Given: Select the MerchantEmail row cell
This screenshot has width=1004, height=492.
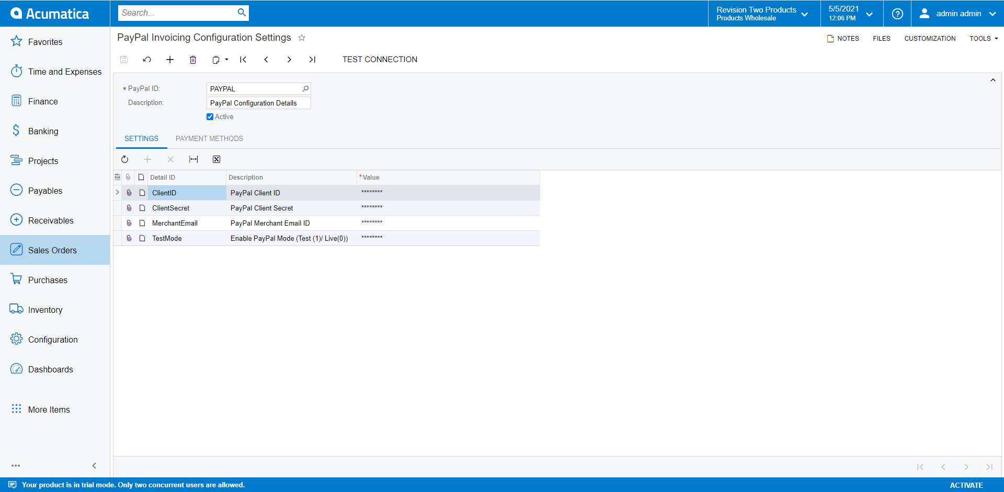Looking at the screenshot, I should (187, 223).
